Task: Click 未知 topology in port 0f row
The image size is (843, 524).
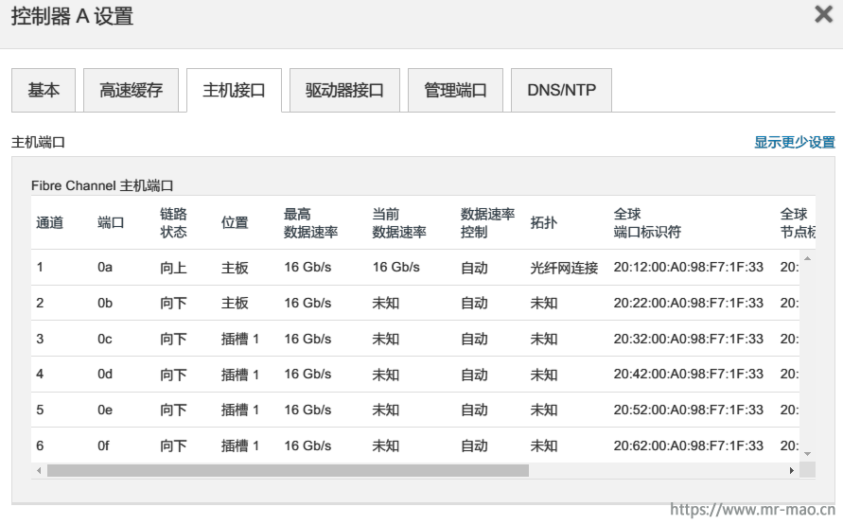Action: 543,445
